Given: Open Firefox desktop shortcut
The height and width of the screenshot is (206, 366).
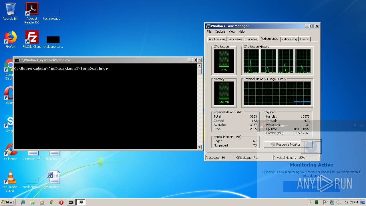Looking at the screenshot, I should tap(10, 39).
